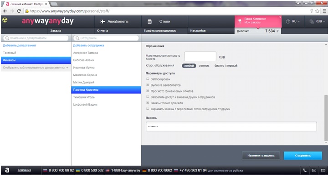Focus the Сотрудники search field
329x176 pixels.
click(106, 38)
